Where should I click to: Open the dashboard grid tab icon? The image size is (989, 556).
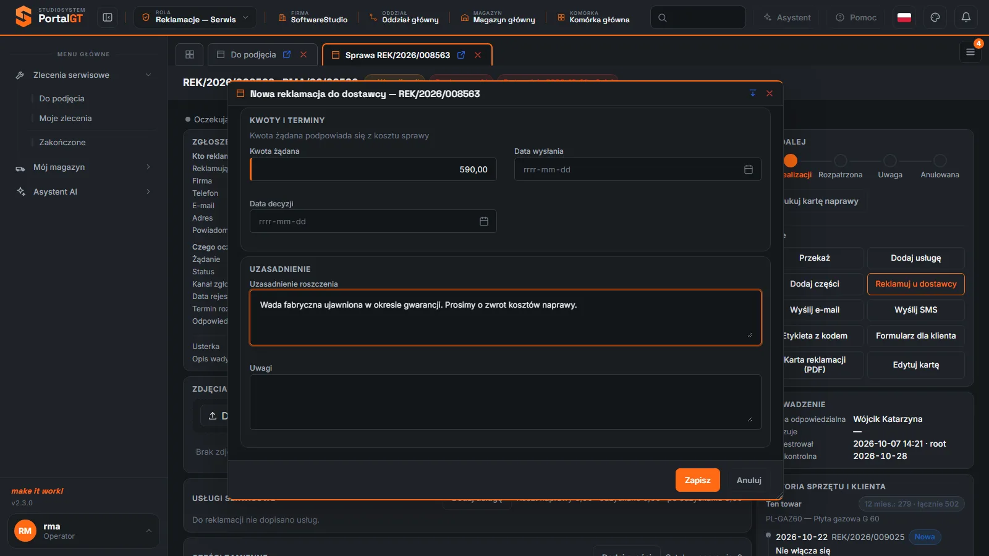pos(190,54)
